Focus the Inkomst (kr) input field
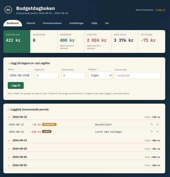 [73, 75]
